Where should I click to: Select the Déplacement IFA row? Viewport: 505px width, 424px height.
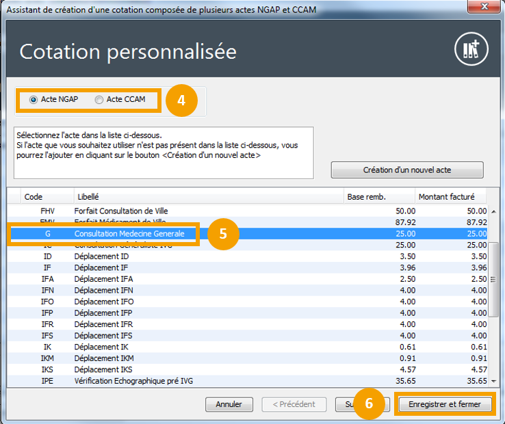pyautogui.click(x=247, y=279)
